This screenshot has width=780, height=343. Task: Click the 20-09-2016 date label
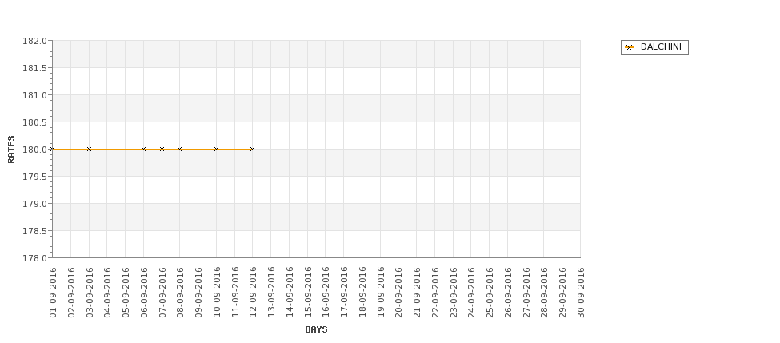[x=398, y=293]
